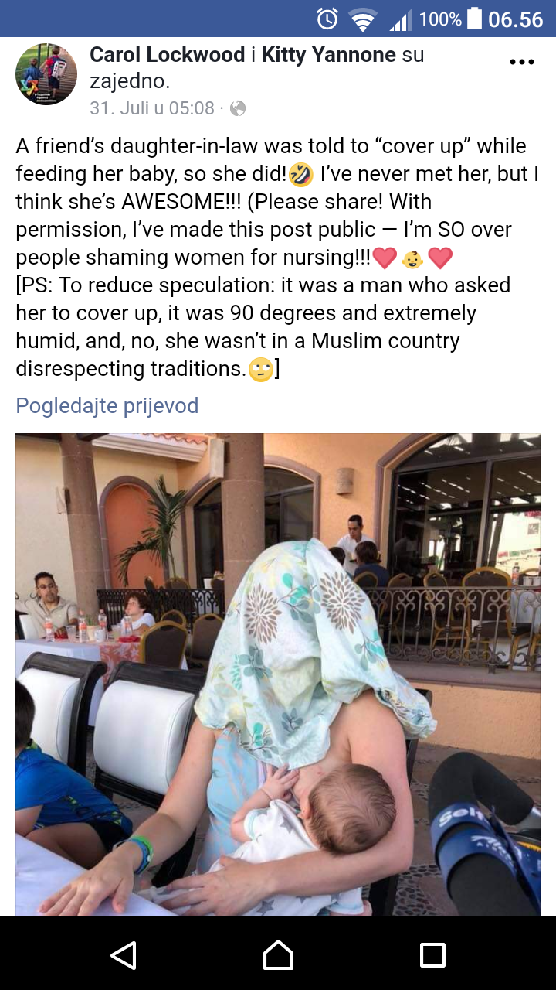Tap the Android back navigation button

click(x=124, y=954)
